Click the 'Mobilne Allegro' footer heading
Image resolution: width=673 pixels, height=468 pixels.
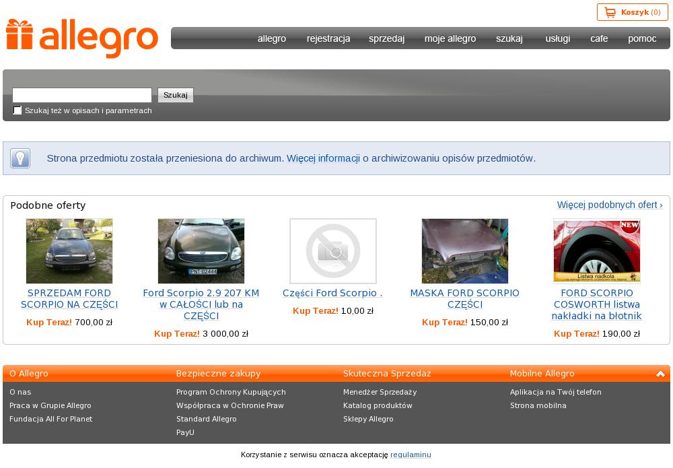coord(542,374)
